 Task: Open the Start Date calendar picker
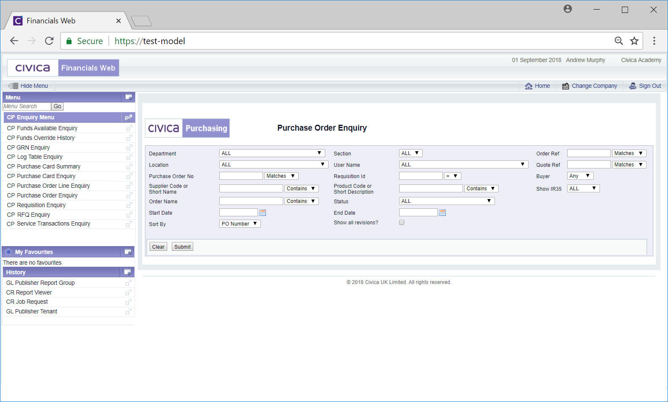click(263, 213)
